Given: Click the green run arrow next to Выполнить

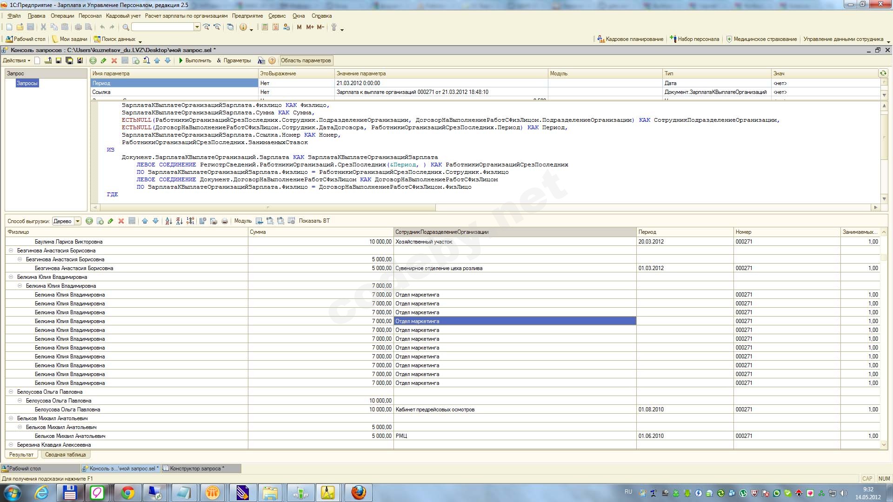Looking at the screenshot, I should tap(181, 60).
